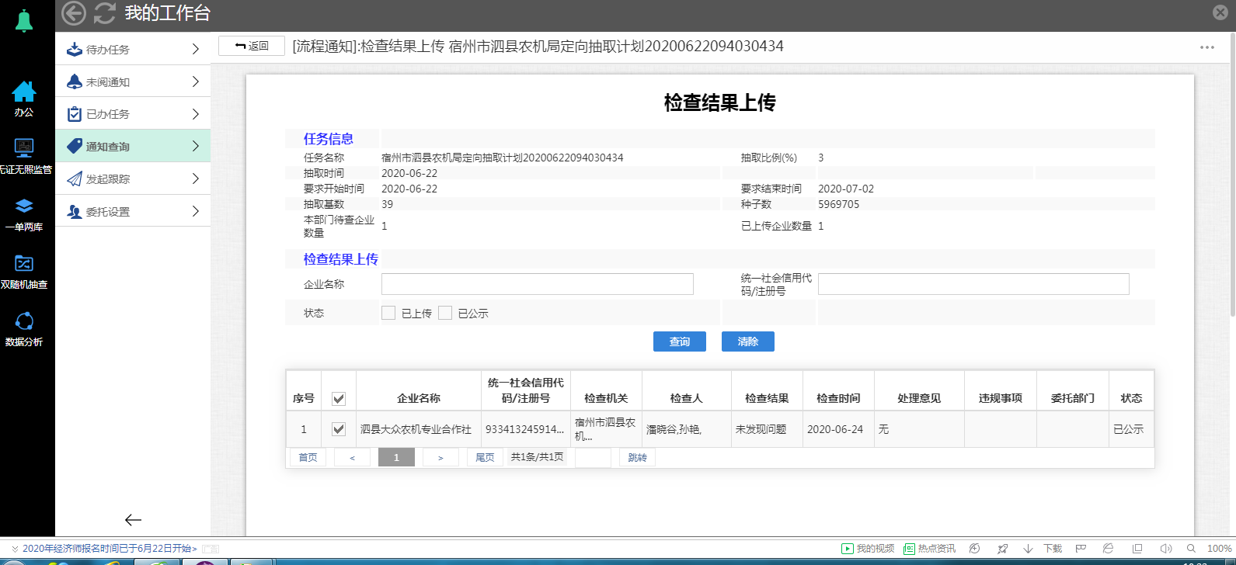1236x565 pixels.
Task: Select 委托设置 menu item
Action: coord(133,211)
